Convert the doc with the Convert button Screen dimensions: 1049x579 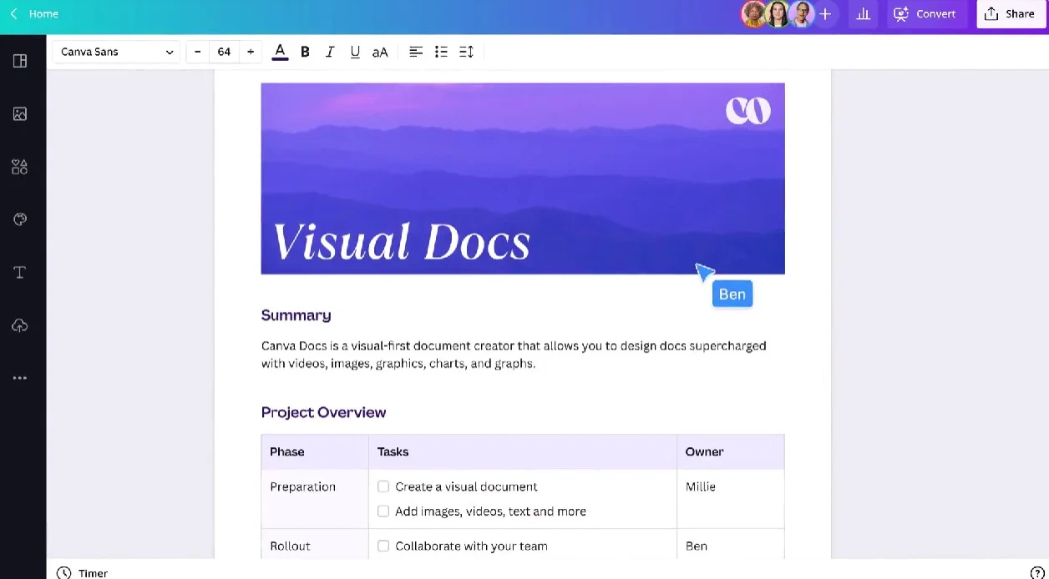(x=926, y=14)
